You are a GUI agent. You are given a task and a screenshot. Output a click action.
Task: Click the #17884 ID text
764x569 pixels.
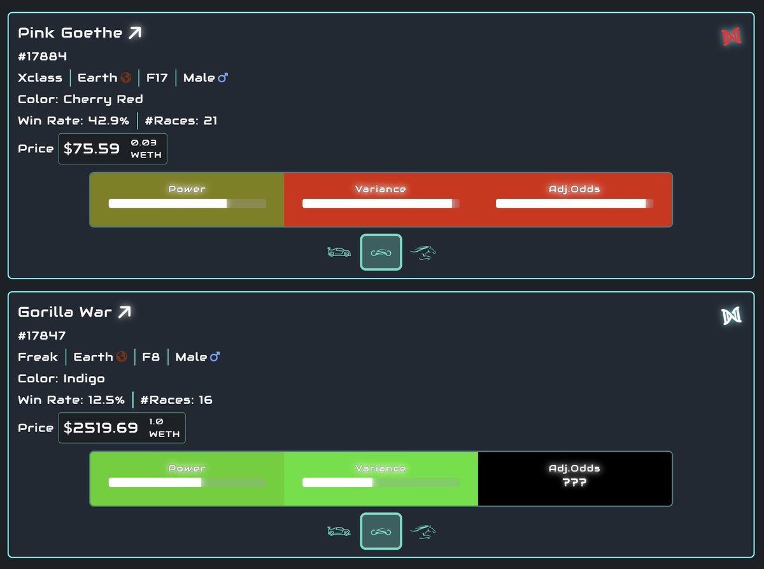pos(42,56)
